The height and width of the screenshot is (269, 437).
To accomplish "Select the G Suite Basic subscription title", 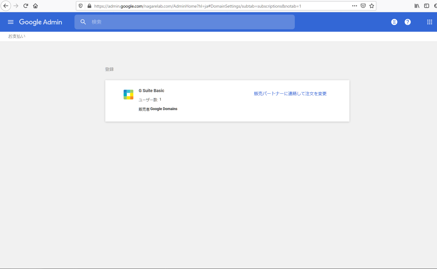I will [x=151, y=91].
